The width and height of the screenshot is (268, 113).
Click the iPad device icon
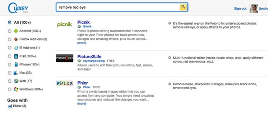16,56
